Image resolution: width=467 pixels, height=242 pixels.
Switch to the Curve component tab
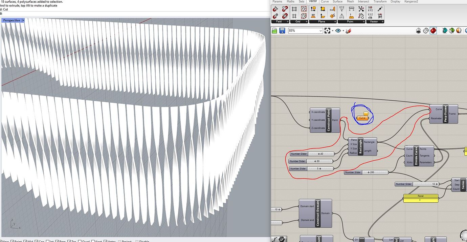click(x=325, y=2)
